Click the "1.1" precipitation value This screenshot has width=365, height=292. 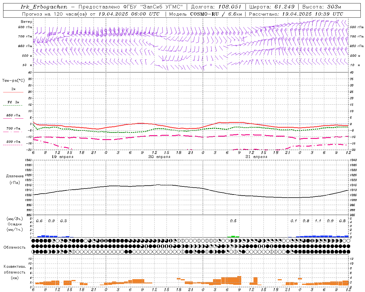tap(318, 221)
